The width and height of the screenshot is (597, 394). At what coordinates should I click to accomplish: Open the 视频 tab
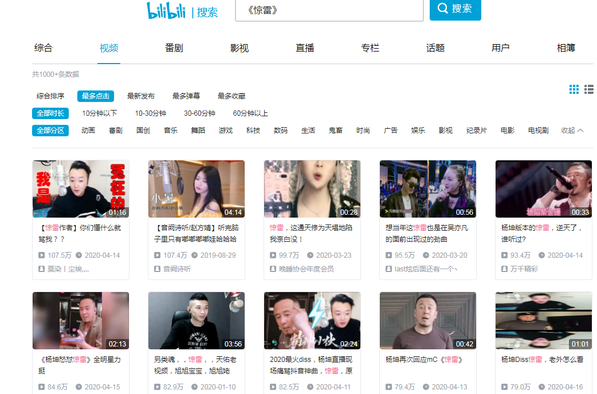[109, 48]
